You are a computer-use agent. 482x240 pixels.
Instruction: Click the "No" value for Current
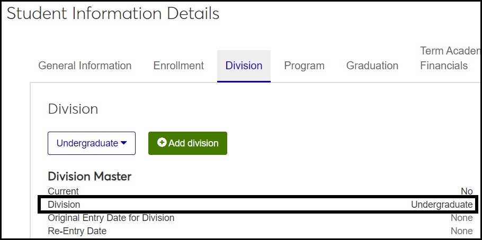pos(467,191)
